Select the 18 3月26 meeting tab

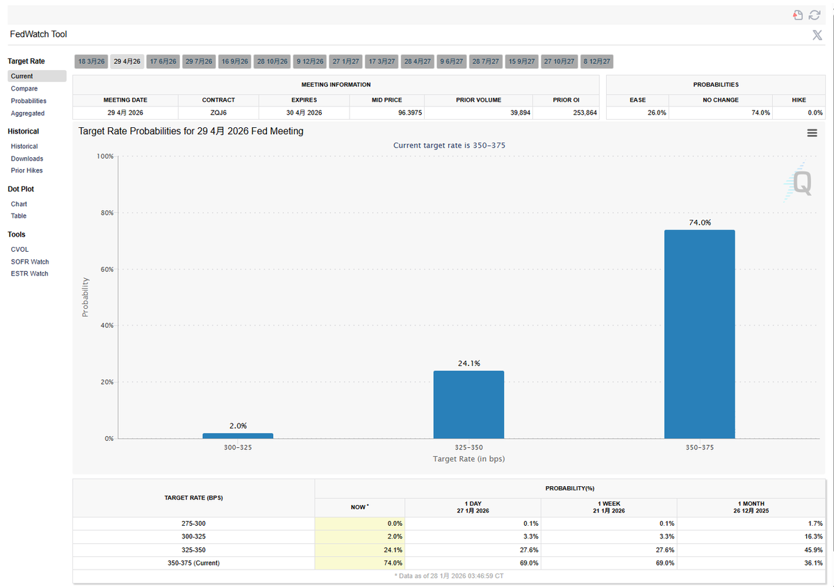[92, 61]
